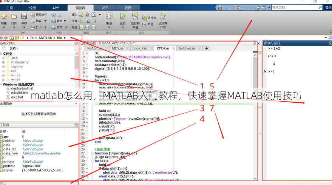Select the registry folder
Screen dimensions: 332x185
point(17,66)
